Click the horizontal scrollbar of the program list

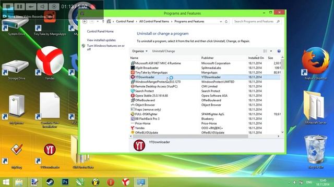coord(190,136)
